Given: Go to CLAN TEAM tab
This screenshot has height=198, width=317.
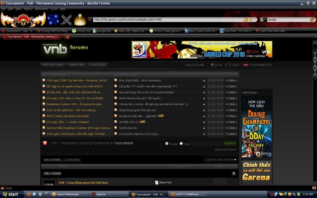Looking at the screenshot, I should [98, 65].
